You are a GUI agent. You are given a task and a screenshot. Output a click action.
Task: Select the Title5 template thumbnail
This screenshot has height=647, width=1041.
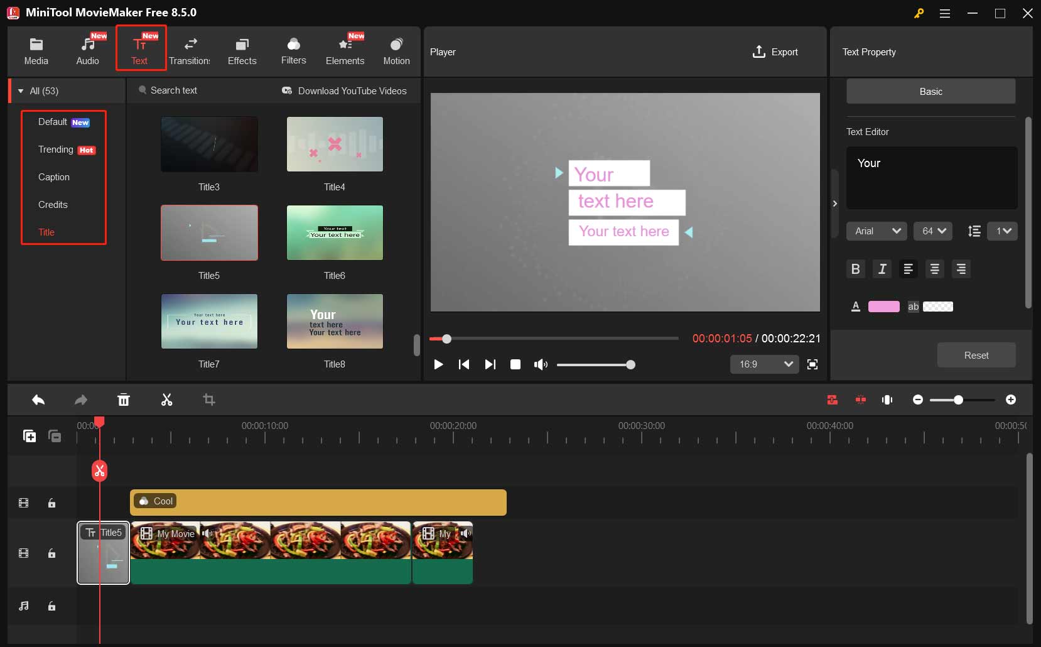pos(208,232)
